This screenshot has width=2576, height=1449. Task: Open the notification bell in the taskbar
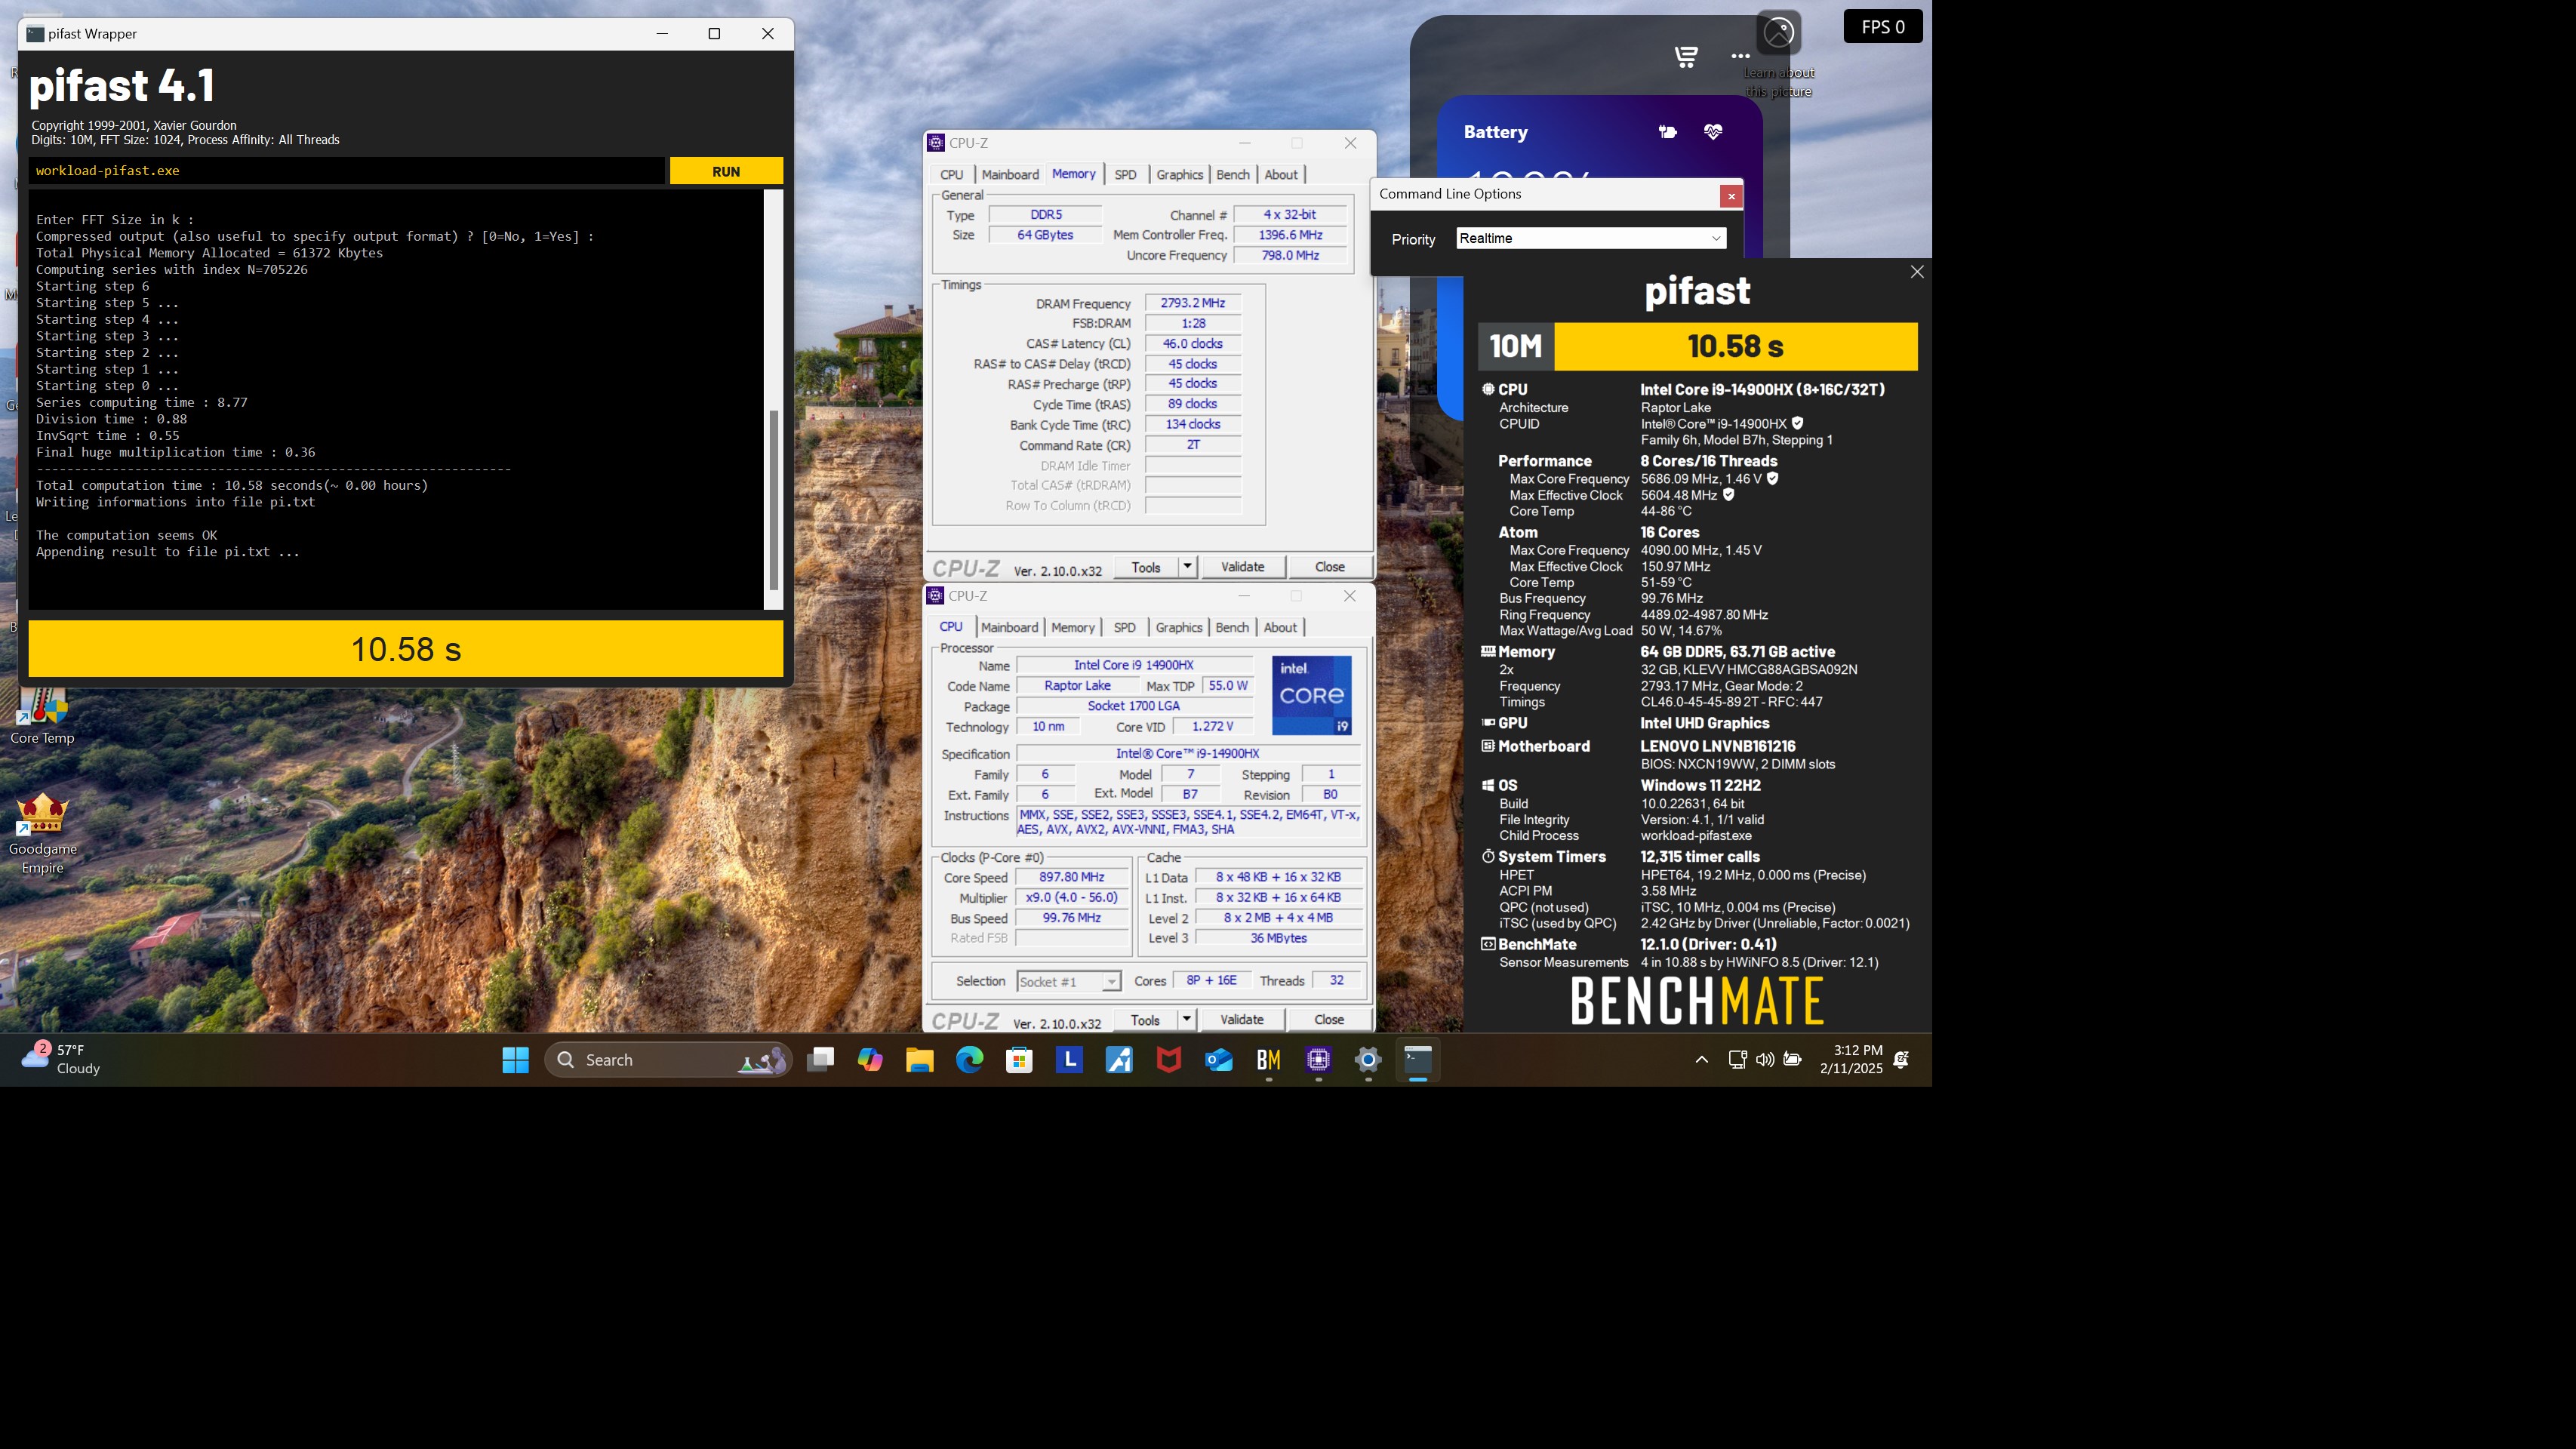click(1901, 1060)
